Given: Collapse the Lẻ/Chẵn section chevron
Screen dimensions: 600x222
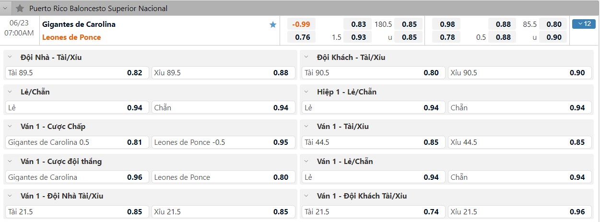Looking at the screenshot, I should pos(10,92).
